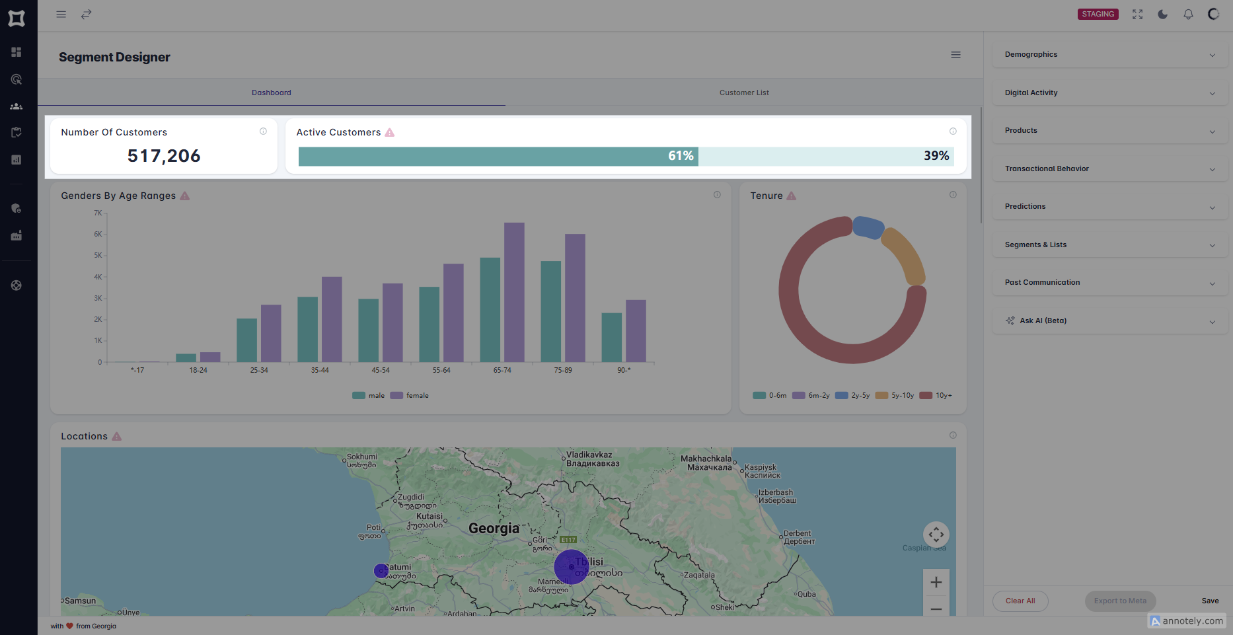Click the clipboard tasks icon in the sidebar
The height and width of the screenshot is (635, 1233).
[x=16, y=131]
